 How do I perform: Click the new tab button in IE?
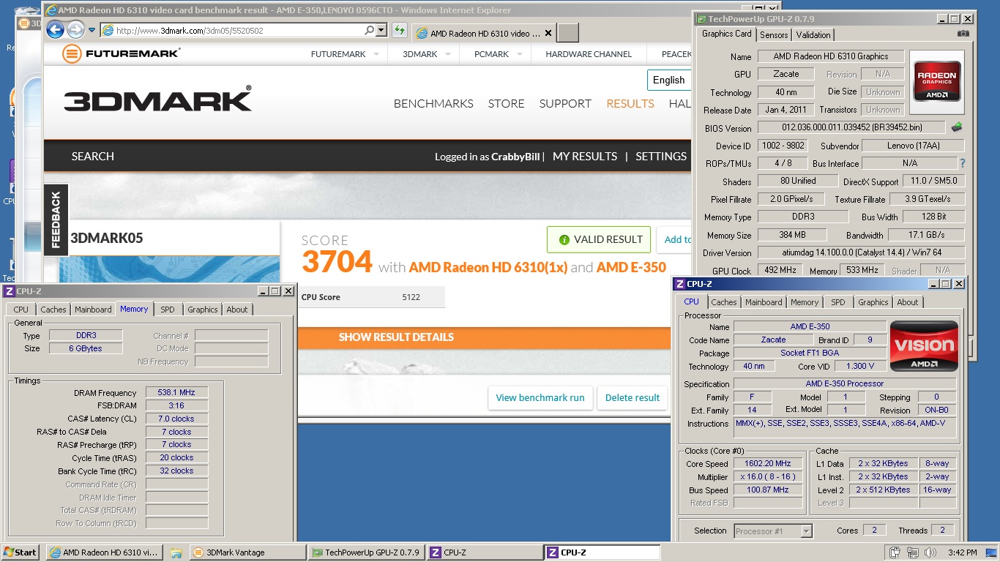click(x=568, y=33)
